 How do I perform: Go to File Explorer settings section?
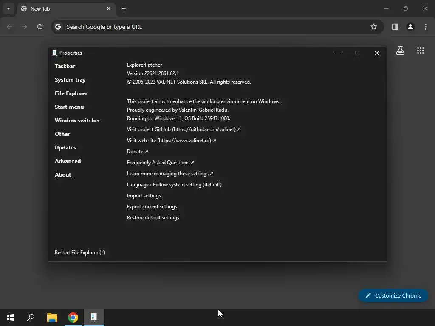(x=71, y=93)
